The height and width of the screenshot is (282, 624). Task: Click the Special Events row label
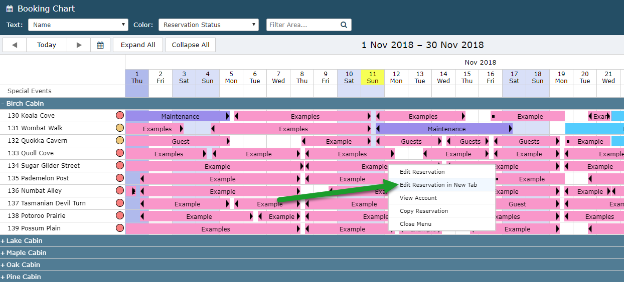[30, 91]
